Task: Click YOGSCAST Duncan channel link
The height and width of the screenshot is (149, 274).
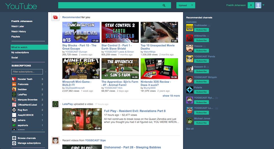Action: click(x=76, y=52)
